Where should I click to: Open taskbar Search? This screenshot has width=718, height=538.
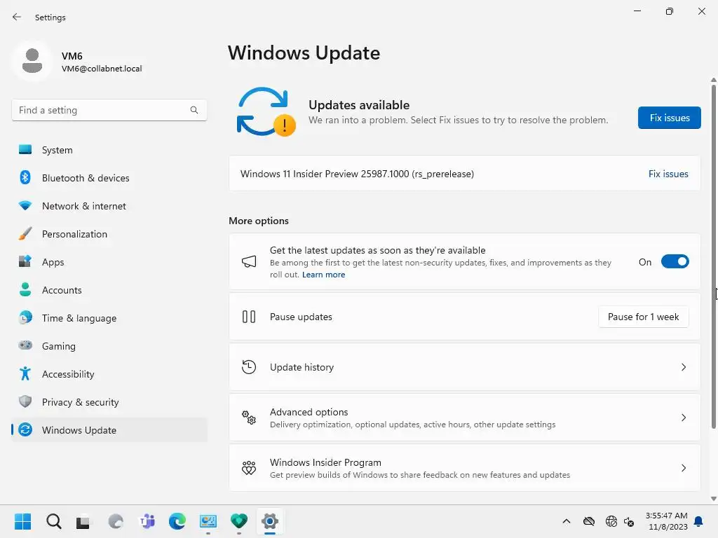[53, 521]
